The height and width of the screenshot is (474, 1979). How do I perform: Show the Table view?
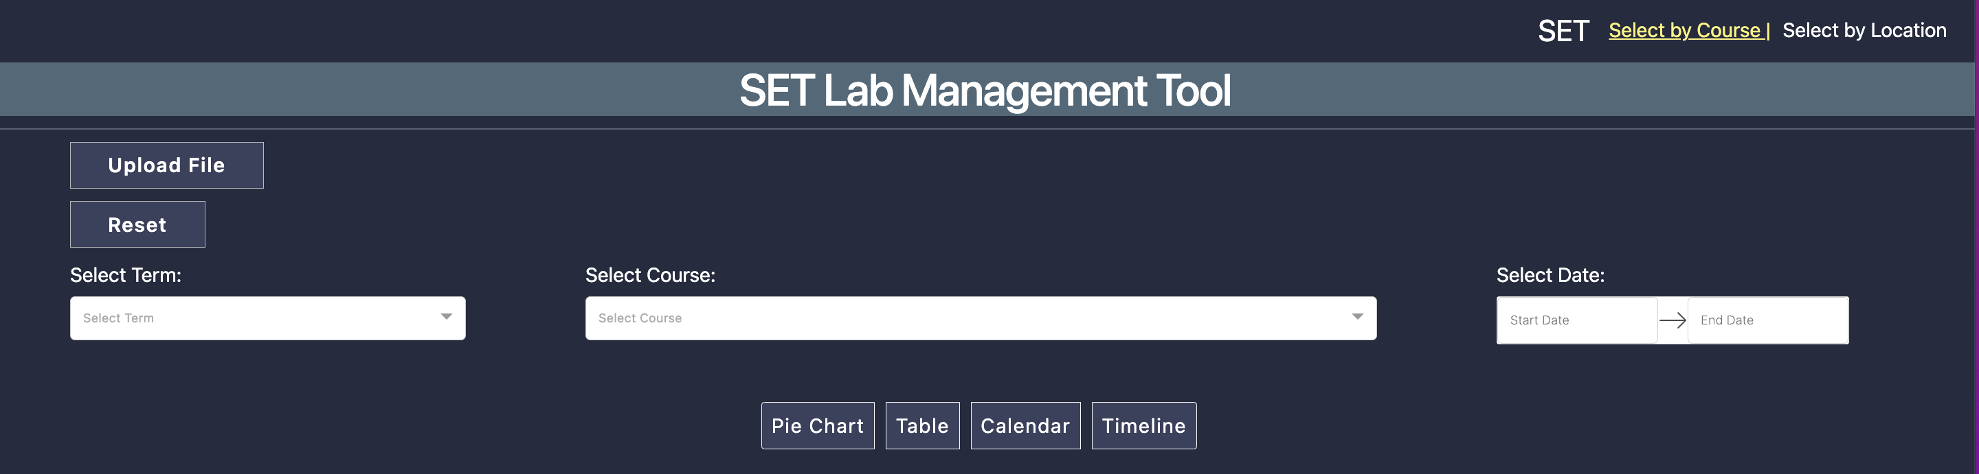pos(922,426)
